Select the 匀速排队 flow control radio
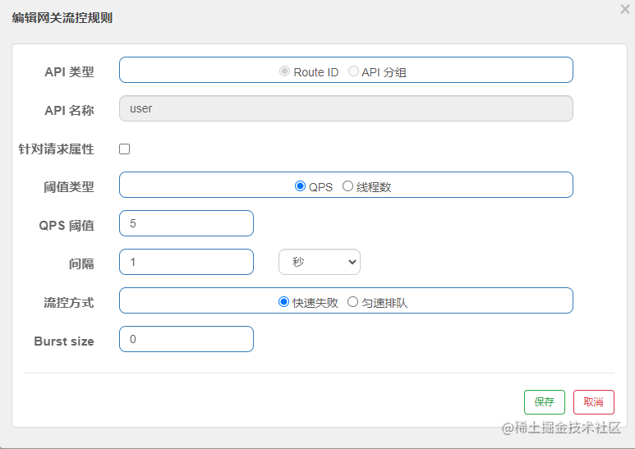This screenshot has width=635, height=449. [352, 302]
